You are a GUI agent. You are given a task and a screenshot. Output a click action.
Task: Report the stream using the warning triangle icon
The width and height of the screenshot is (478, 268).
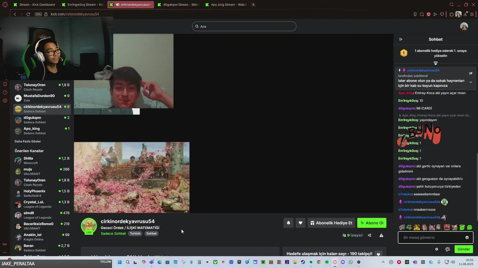tap(381, 235)
